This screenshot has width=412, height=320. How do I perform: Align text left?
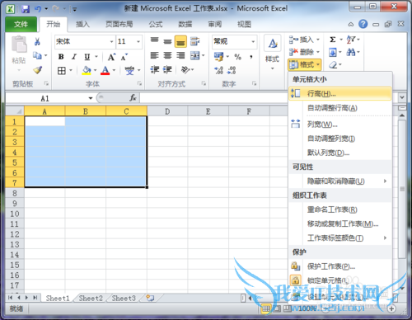pos(154,56)
